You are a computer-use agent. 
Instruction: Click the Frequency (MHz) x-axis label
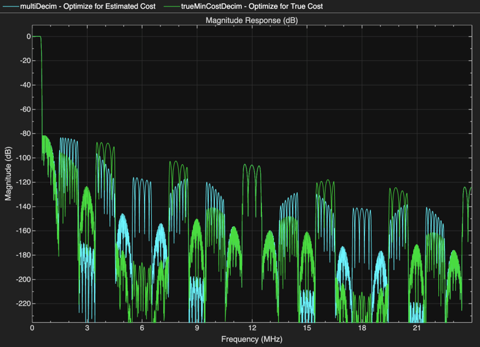point(252,339)
